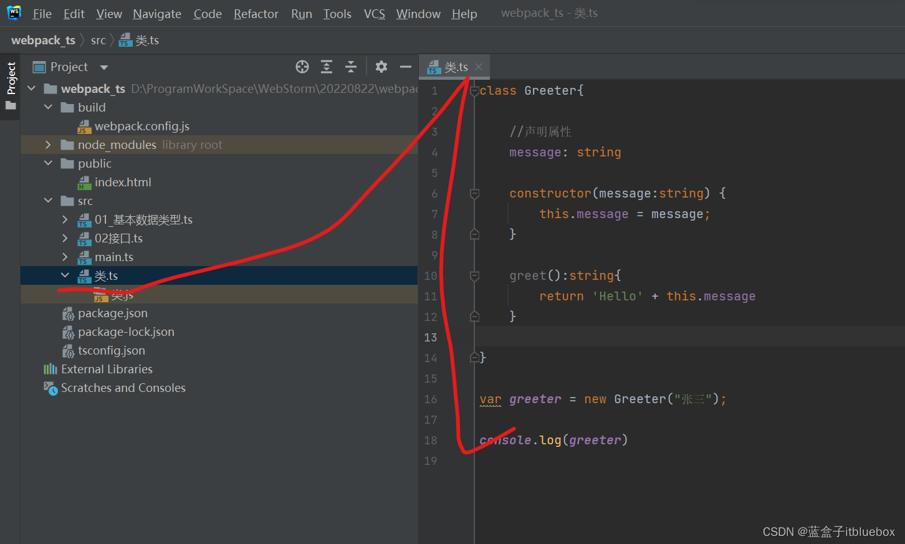The image size is (905, 544).
Task: Expand the 02接口.ts node
Action: tap(65, 238)
